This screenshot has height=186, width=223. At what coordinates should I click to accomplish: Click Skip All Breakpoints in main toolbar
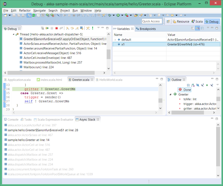coord(58,16)
